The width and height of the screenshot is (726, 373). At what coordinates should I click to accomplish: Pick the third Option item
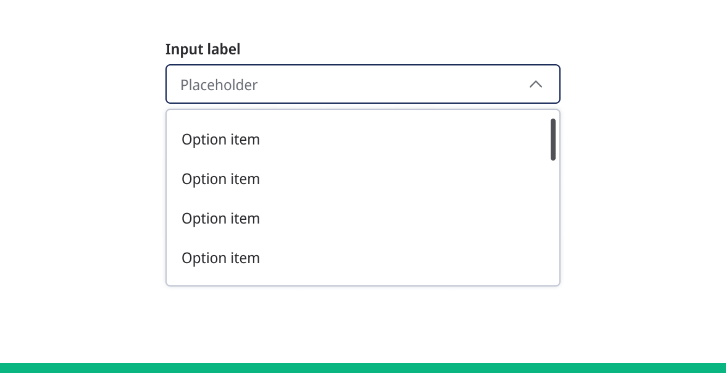coord(220,219)
